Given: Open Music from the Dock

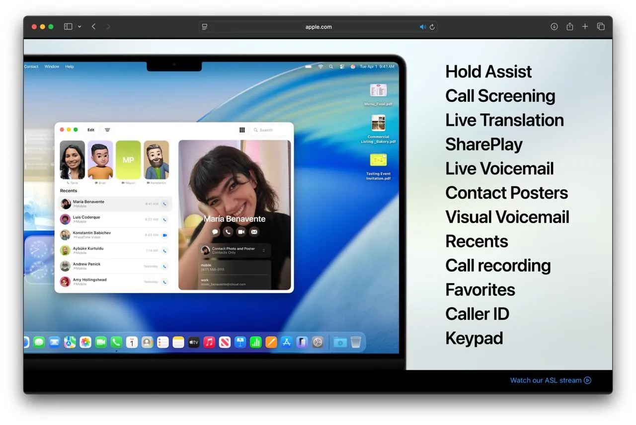Looking at the screenshot, I should pos(209,342).
